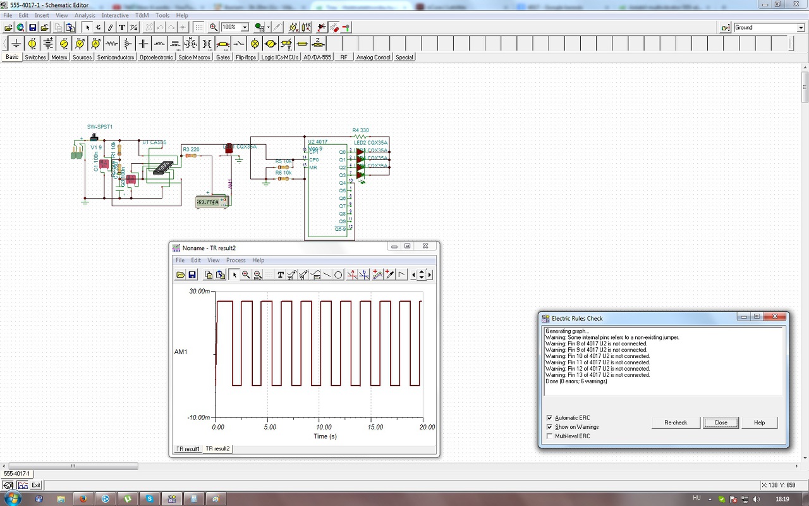The width and height of the screenshot is (809, 506).
Task: Open the 100% zoom level dropdown
Action: [x=245, y=27]
